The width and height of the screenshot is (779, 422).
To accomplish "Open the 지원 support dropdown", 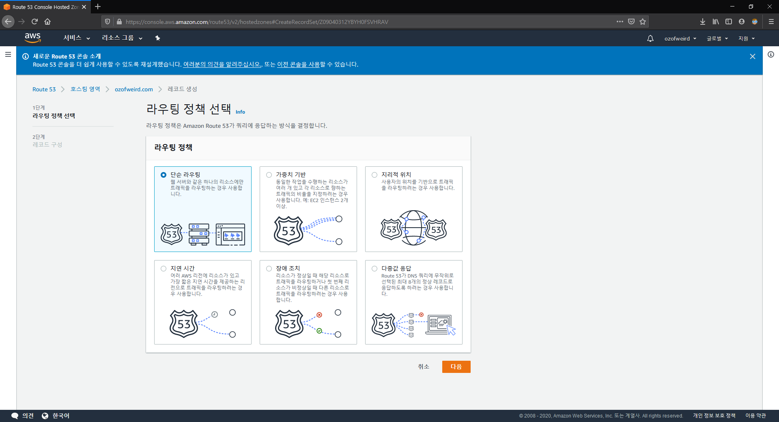I will (747, 39).
